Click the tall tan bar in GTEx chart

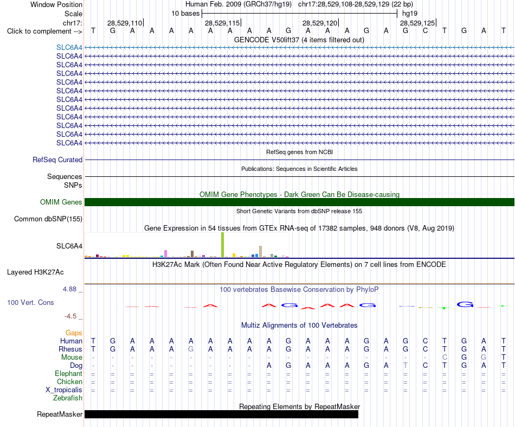[x=260, y=251]
